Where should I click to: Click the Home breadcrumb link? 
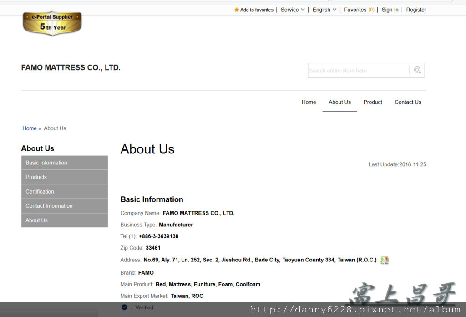[x=30, y=128]
